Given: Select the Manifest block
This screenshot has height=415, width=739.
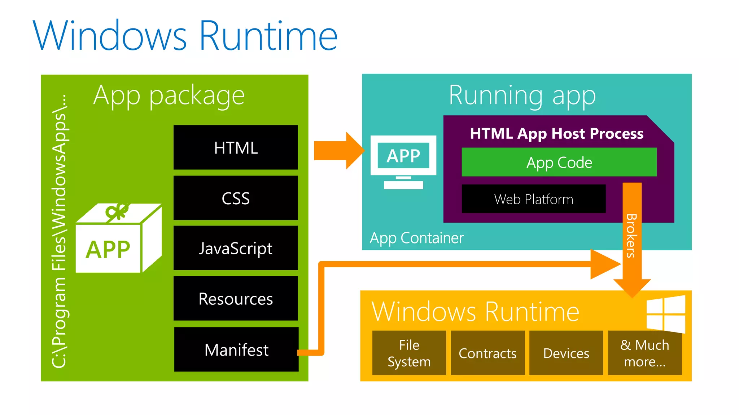Looking at the screenshot, I should point(236,349).
